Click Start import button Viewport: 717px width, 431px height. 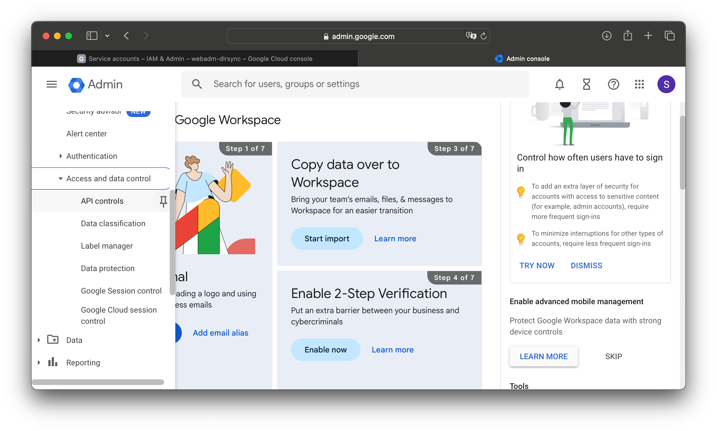pyautogui.click(x=326, y=239)
